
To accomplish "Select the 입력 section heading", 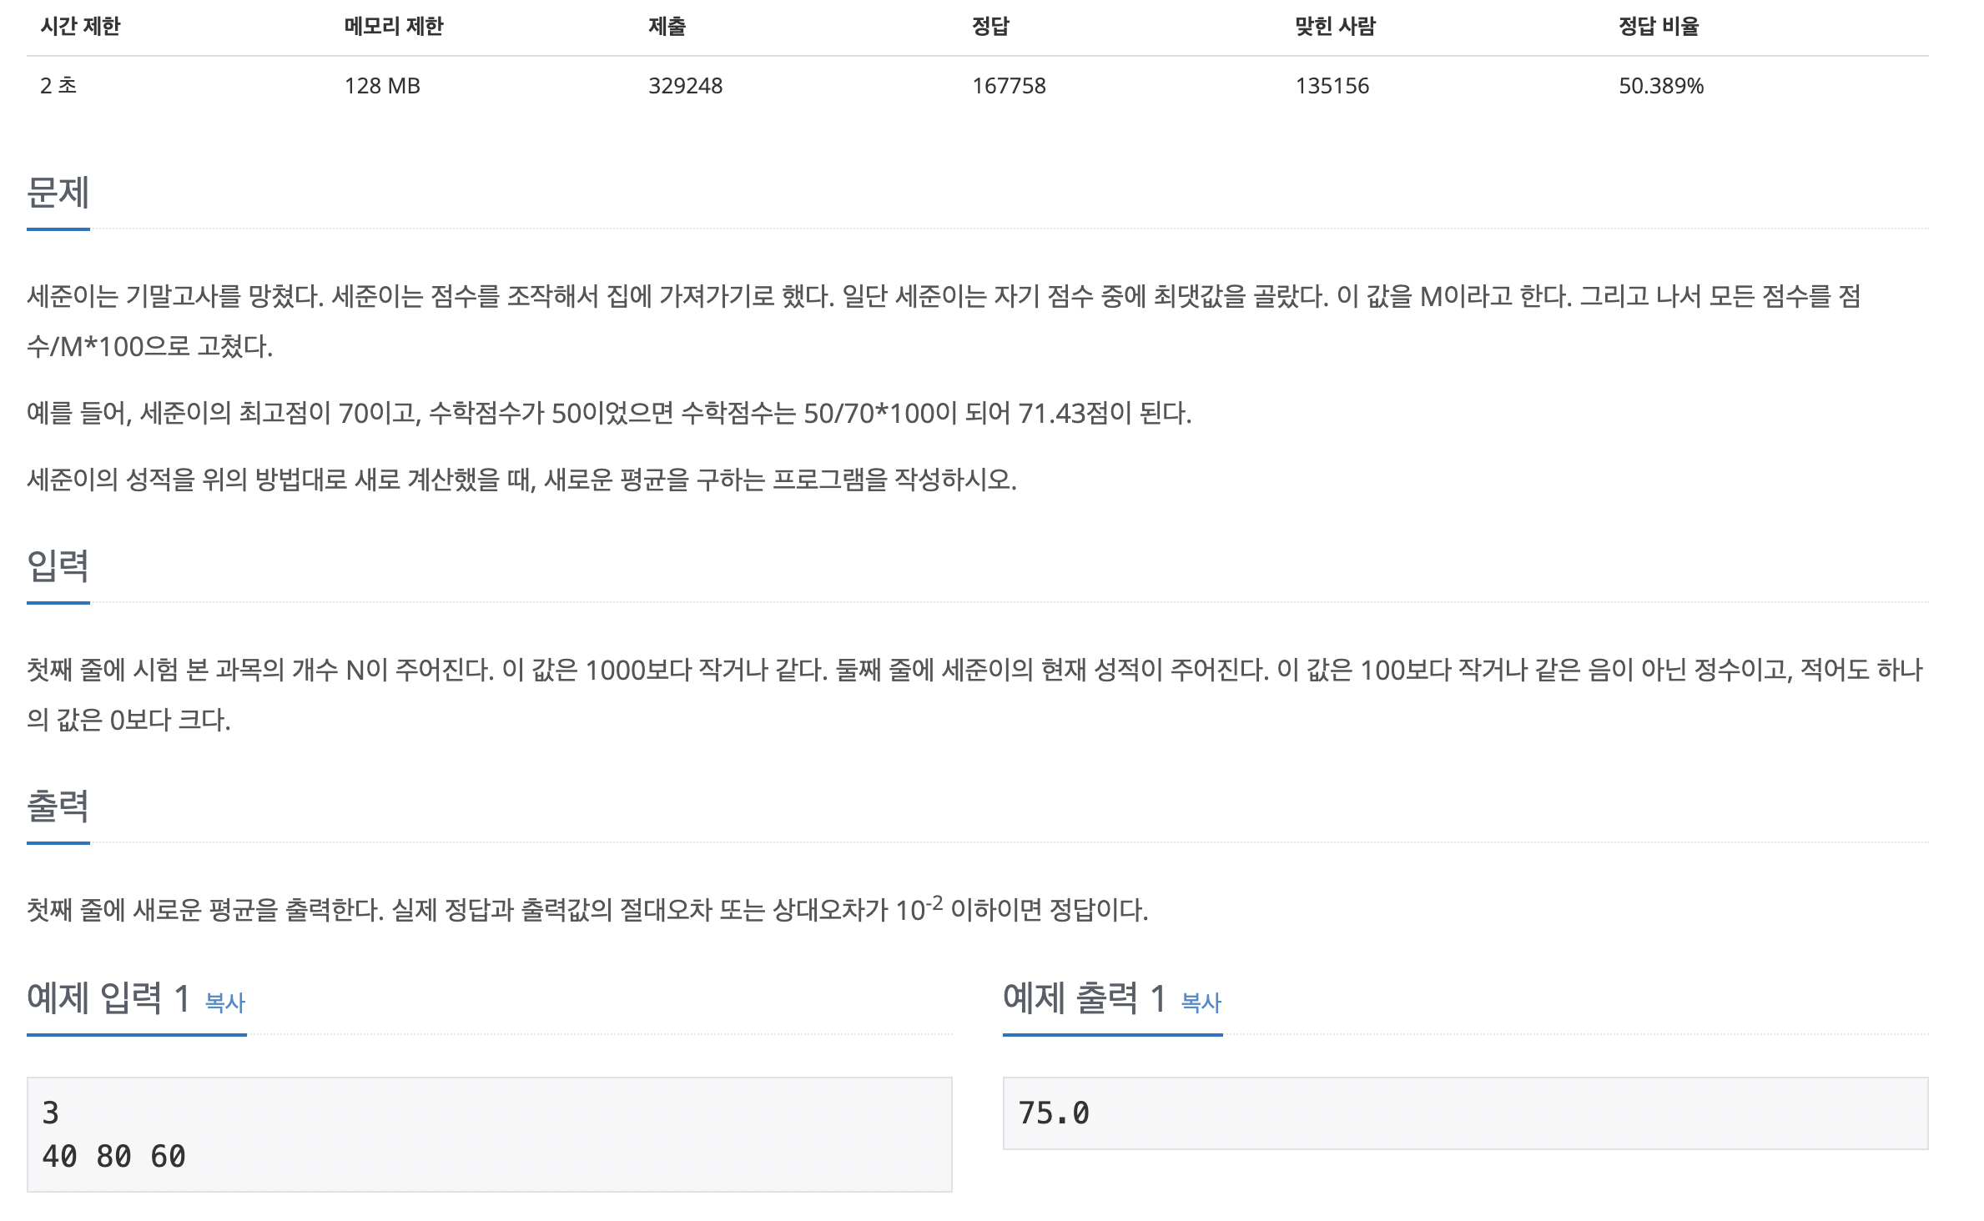I will (58, 566).
